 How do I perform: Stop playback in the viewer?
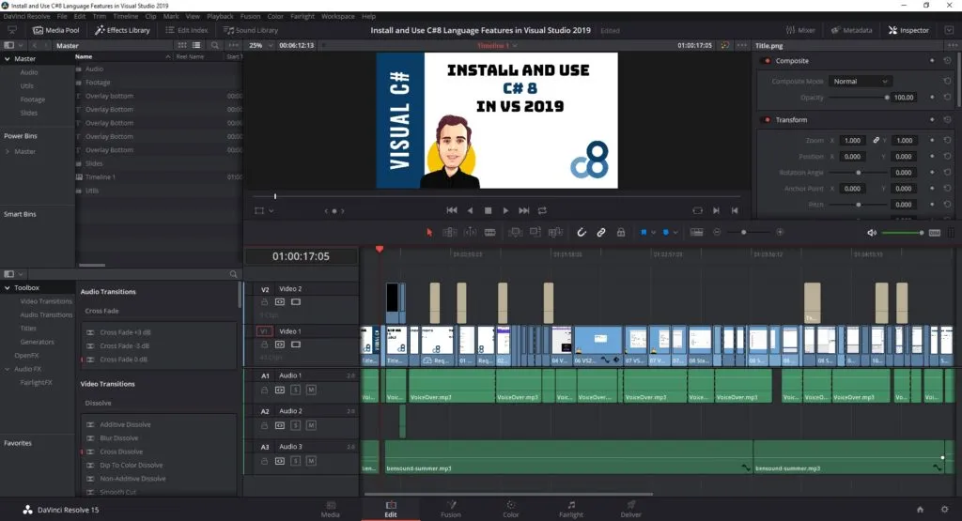click(488, 210)
